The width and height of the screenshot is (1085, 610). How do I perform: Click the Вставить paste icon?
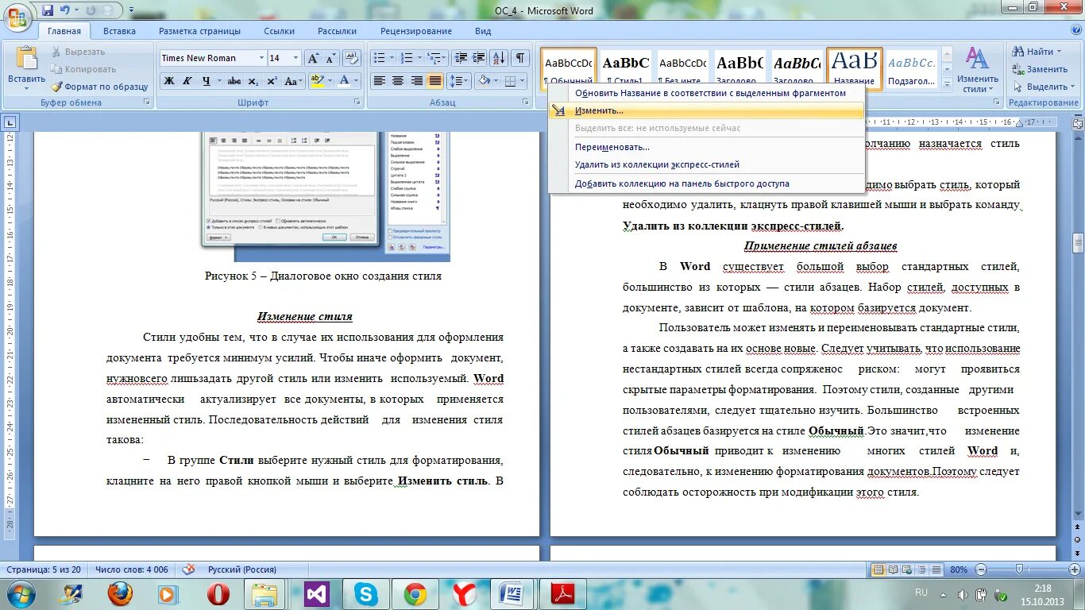pyautogui.click(x=26, y=58)
